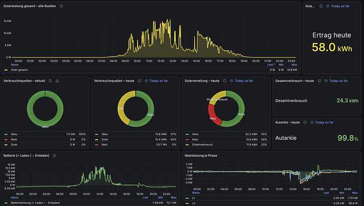Sort Netzleistung legend by Max column

[x=355, y=192]
